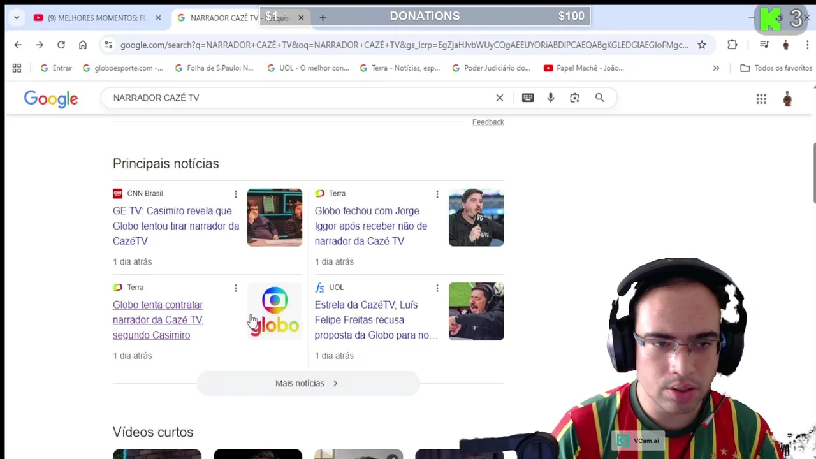This screenshot has width=816, height=459.
Task: Show more bookmarks with chevron
Action: (x=716, y=68)
